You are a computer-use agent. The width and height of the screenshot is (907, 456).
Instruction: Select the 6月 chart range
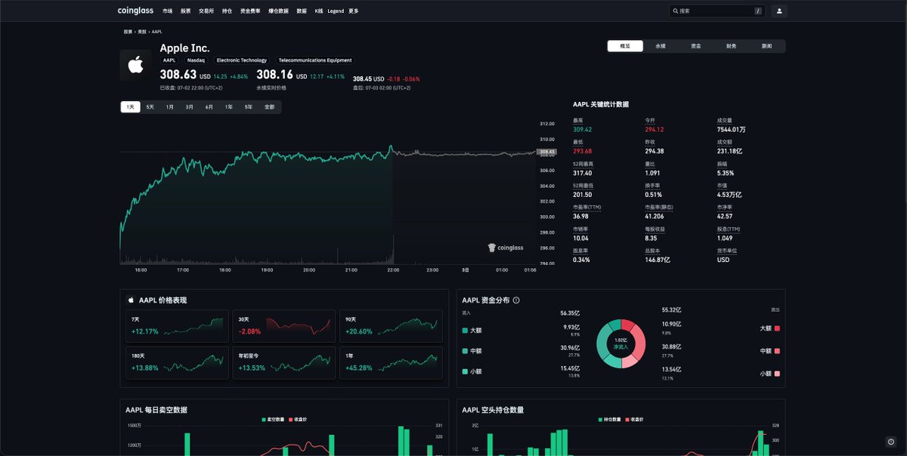click(x=209, y=107)
